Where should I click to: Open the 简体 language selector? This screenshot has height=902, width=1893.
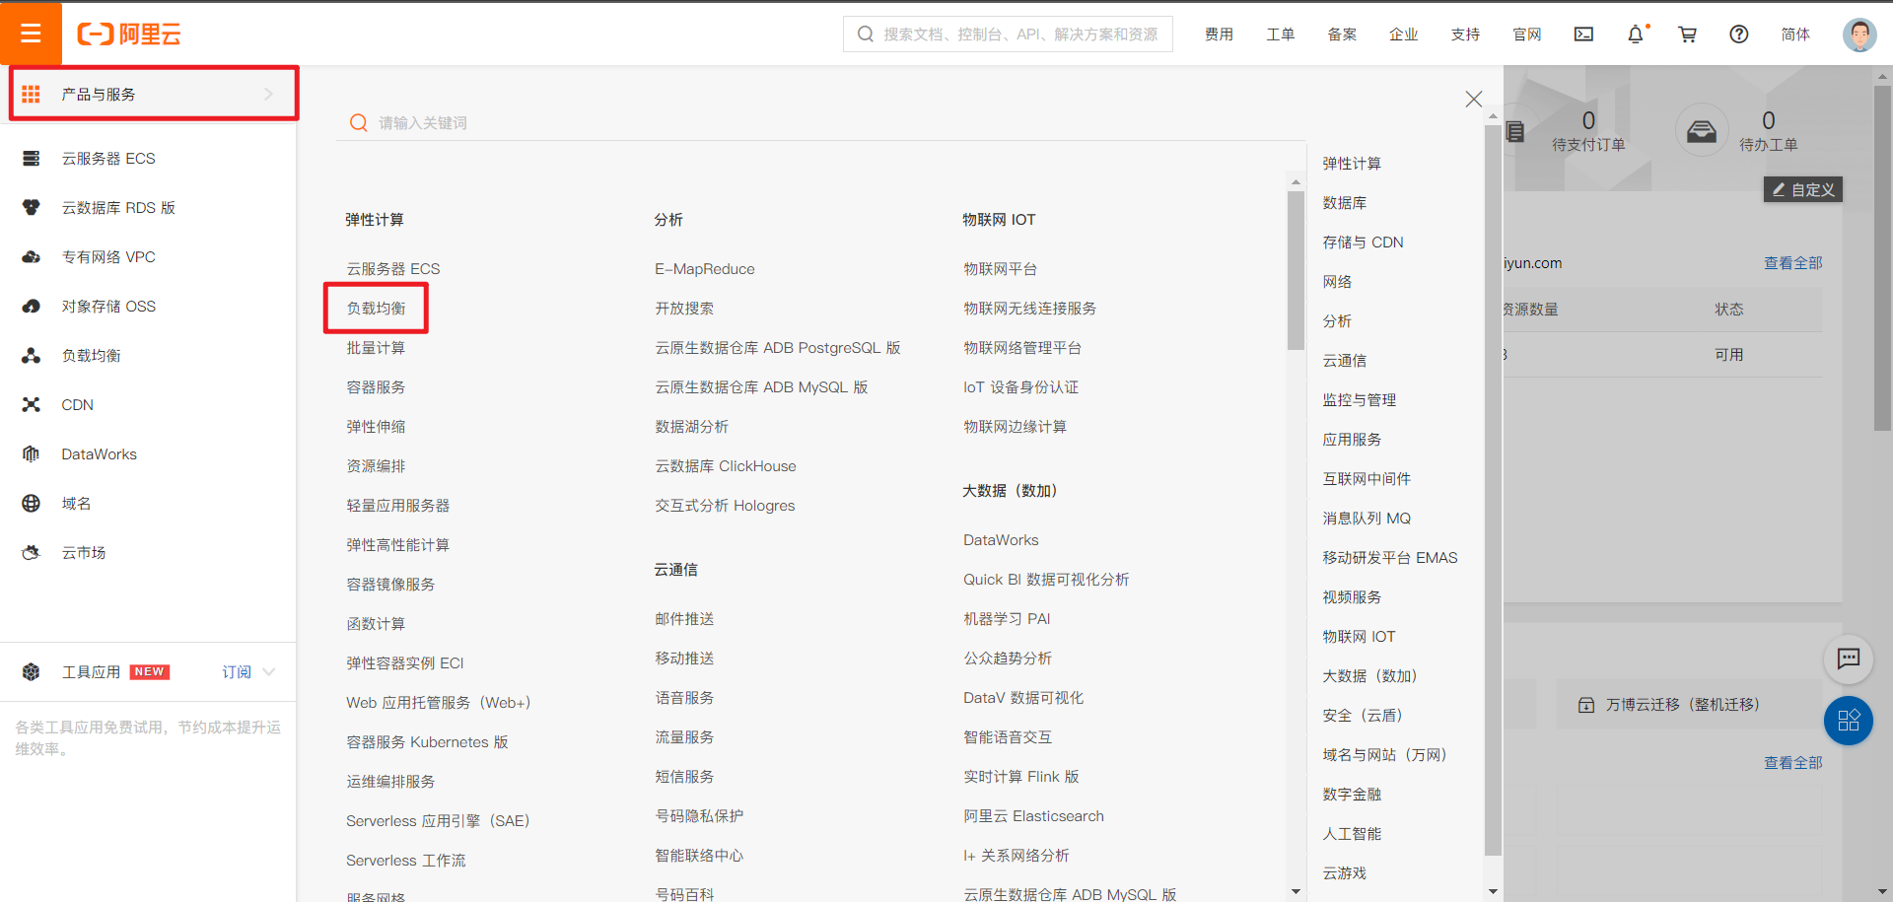[1795, 35]
